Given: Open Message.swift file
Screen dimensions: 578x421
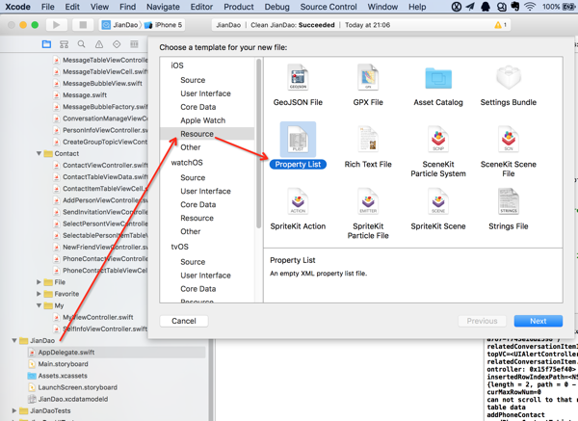Looking at the screenshot, I should point(85,95).
